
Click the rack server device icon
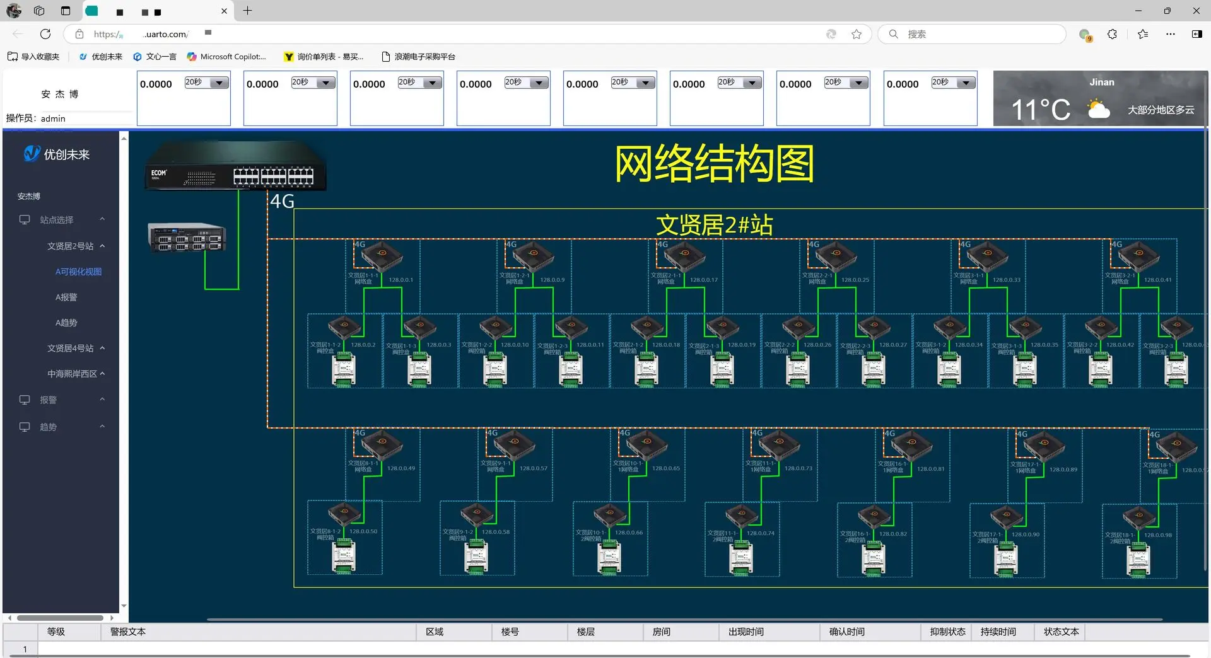coord(187,238)
